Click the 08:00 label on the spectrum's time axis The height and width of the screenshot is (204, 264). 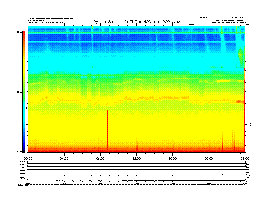click(100, 159)
